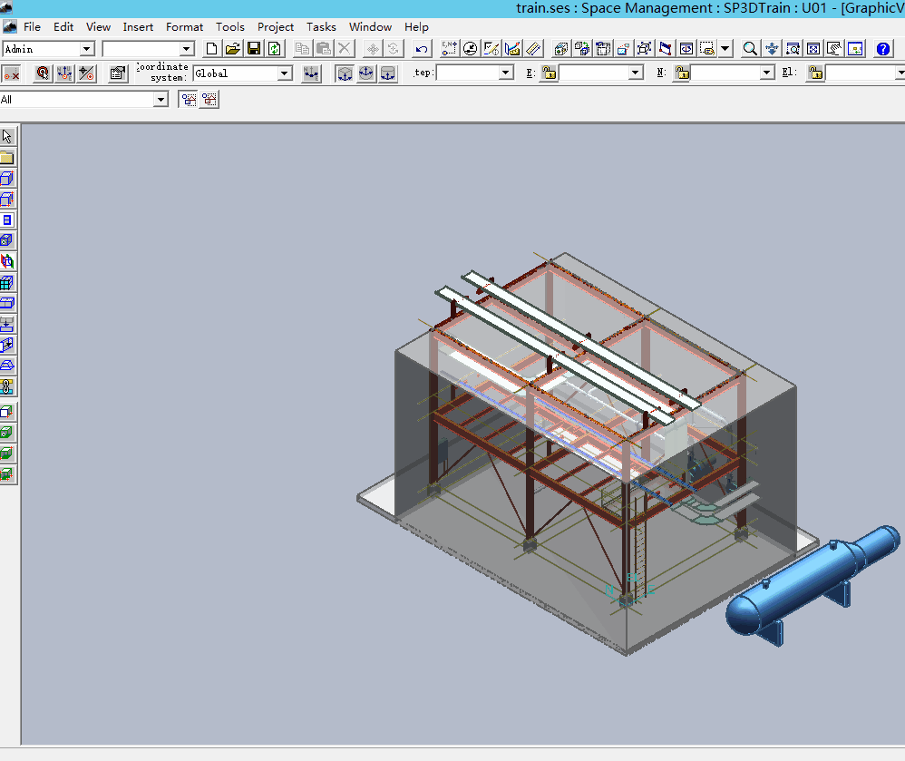Open the Insert menu
The width and height of the screenshot is (905, 761).
coord(138,27)
